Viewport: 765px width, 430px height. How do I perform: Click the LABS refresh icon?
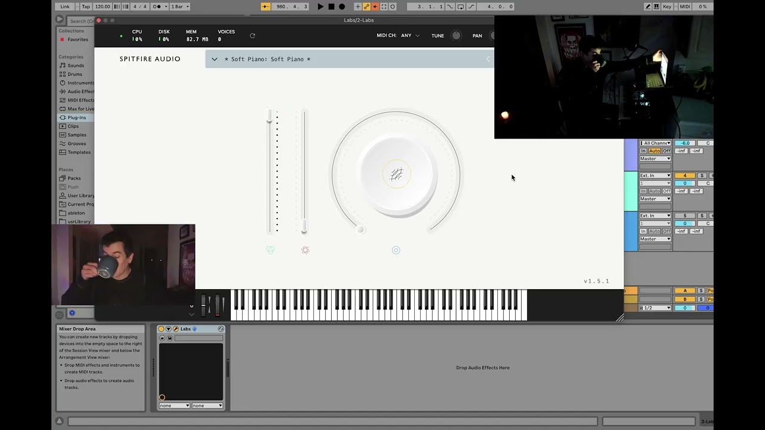click(x=252, y=36)
